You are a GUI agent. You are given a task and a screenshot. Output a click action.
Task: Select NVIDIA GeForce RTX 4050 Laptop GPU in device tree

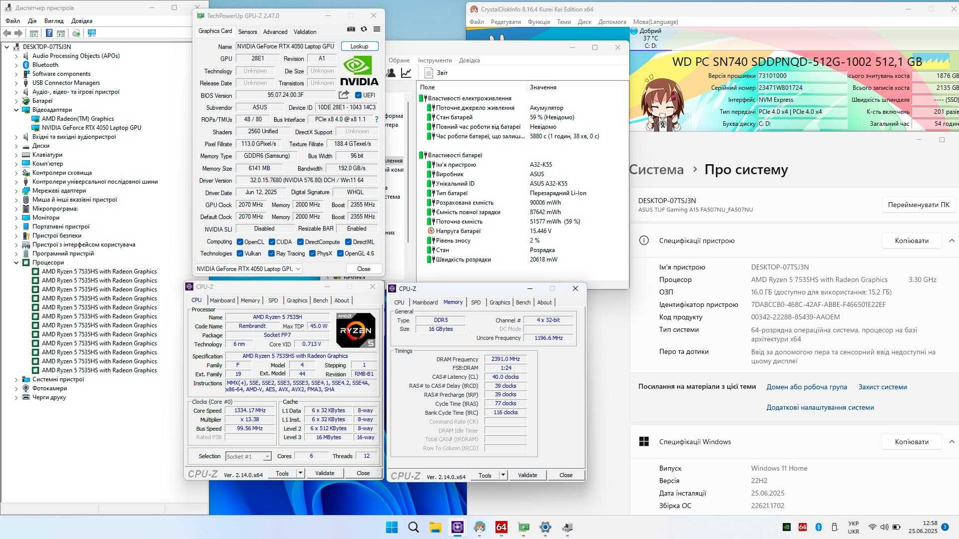point(91,128)
